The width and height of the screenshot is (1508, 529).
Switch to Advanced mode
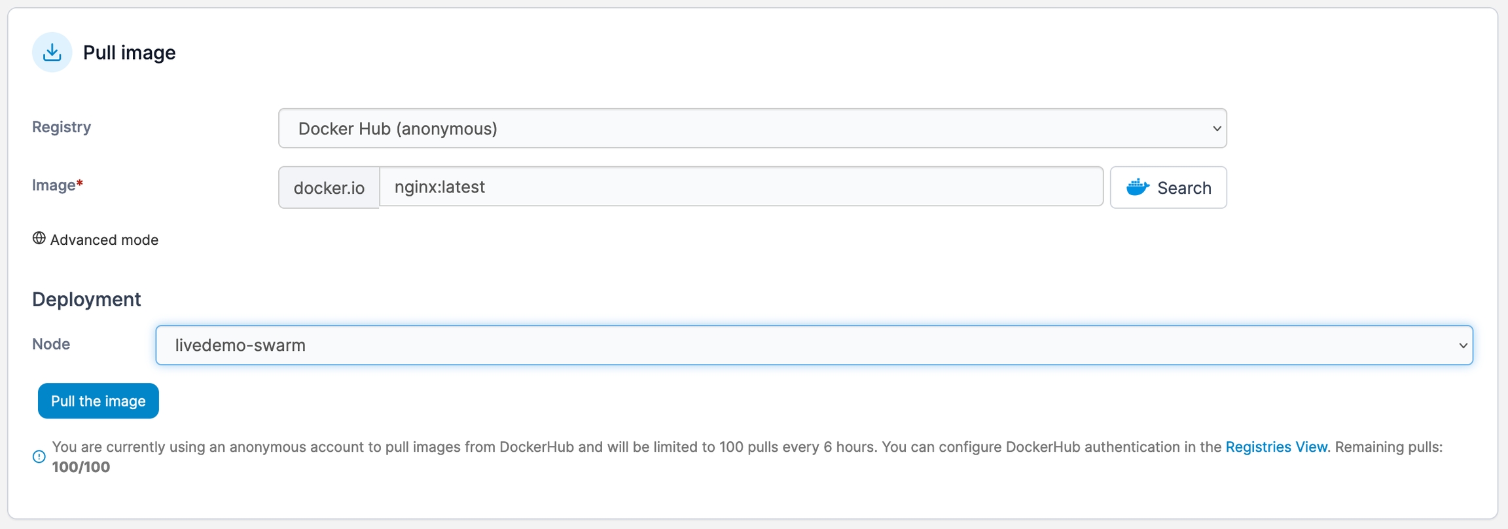pos(104,240)
